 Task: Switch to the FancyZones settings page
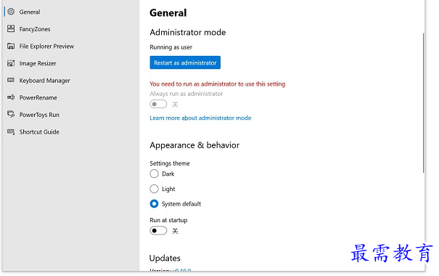click(35, 29)
